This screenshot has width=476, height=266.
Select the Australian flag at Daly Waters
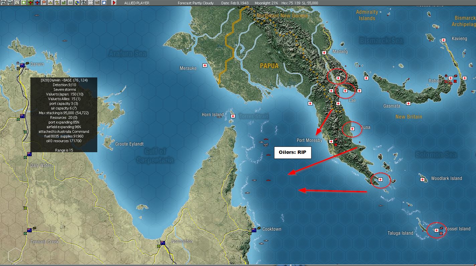(x=29, y=154)
